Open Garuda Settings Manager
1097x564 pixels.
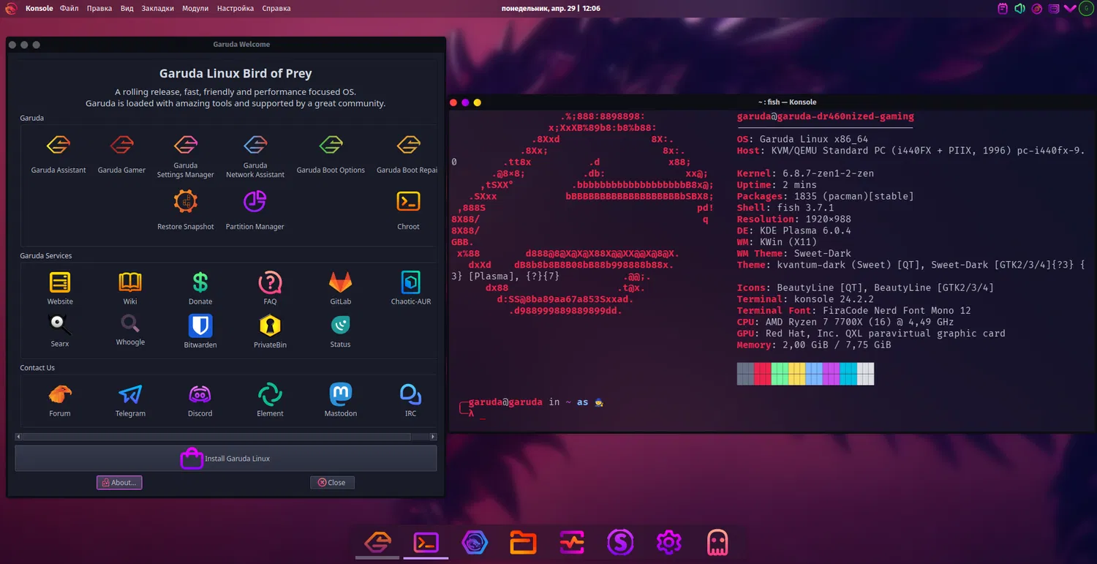point(186,146)
